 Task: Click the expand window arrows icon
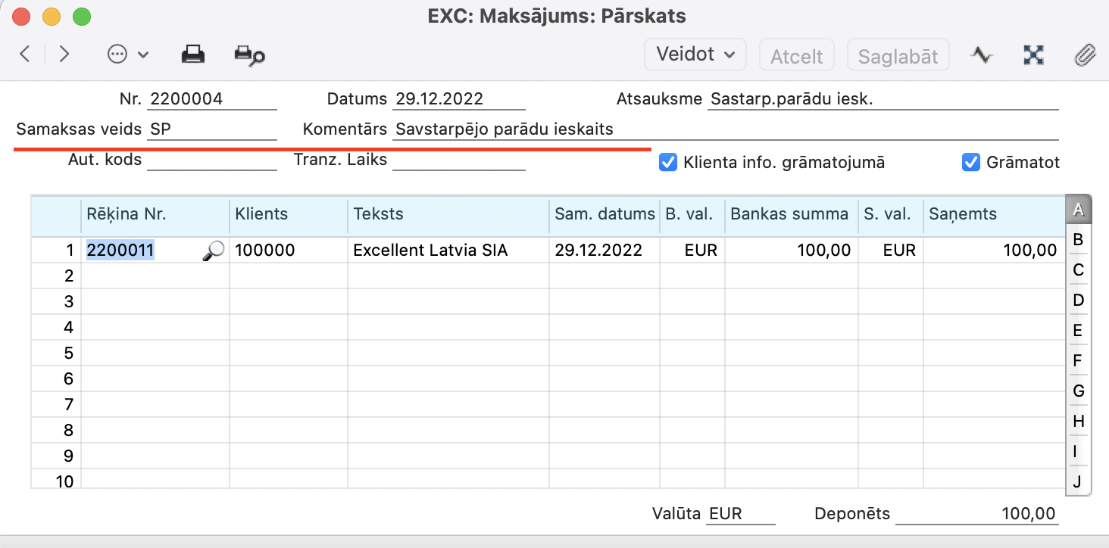click(1033, 55)
